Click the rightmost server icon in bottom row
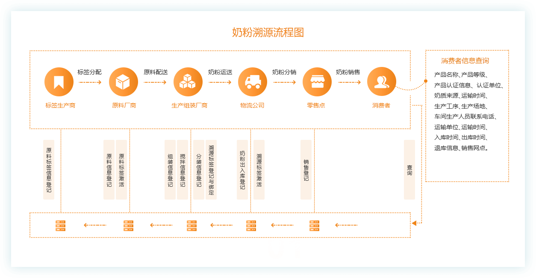The height and width of the screenshot is (278, 536). tap(315, 226)
